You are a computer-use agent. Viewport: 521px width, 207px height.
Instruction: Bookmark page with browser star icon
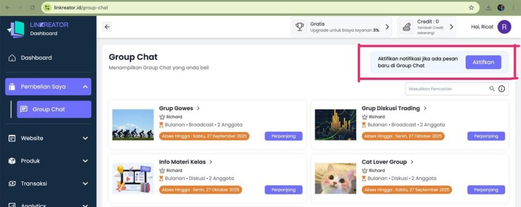(x=471, y=8)
